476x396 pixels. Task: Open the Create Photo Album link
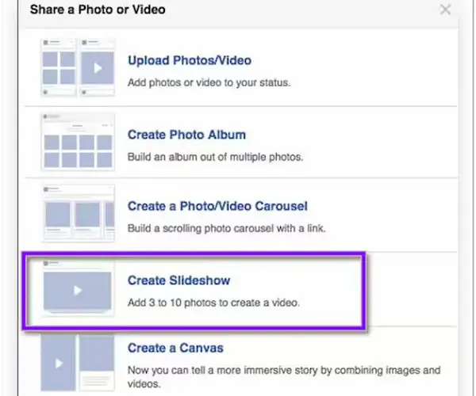click(x=186, y=135)
